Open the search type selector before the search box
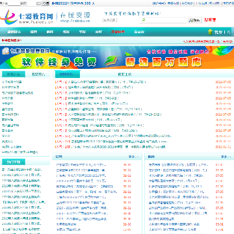This screenshot has width=234, height=234. (110, 20)
